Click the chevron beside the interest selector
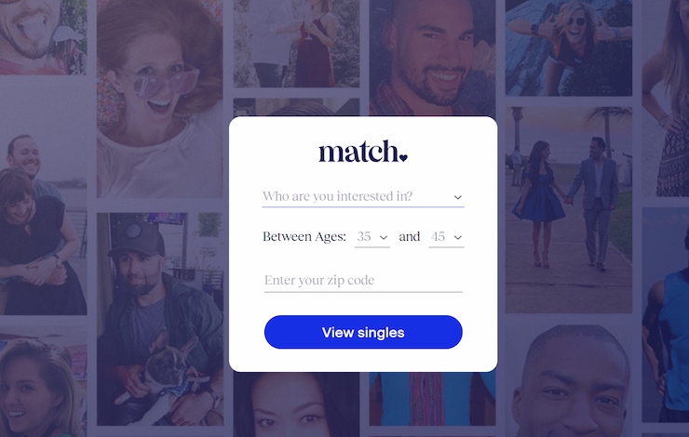The image size is (689, 437). pyautogui.click(x=458, y=197)
